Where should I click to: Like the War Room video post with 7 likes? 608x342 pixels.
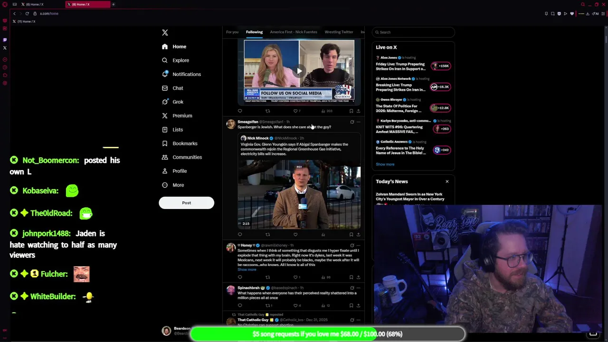(296, 111)
